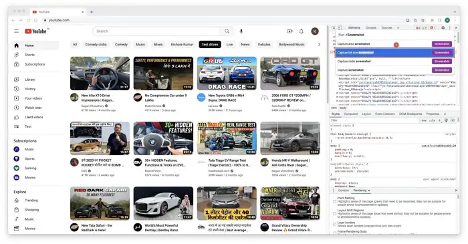Select Capture node screenshot command
This screenshot has height=244, width=468.
394,61
